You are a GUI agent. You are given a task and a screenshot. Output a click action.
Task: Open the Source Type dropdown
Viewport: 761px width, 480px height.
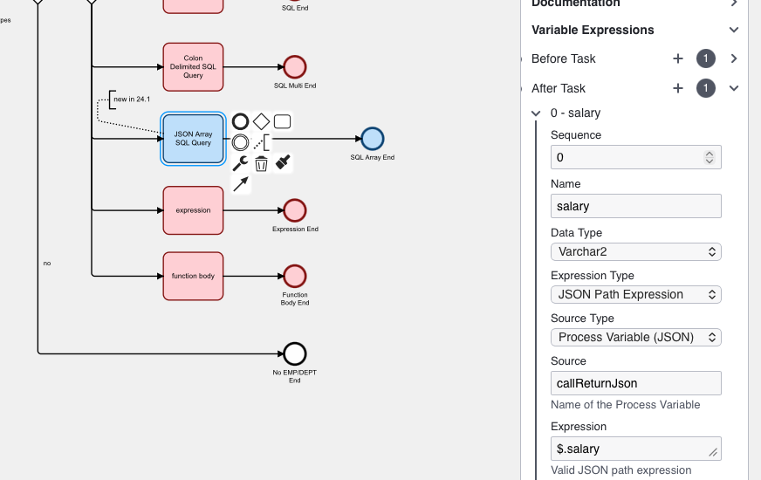(x=636, y=338)
